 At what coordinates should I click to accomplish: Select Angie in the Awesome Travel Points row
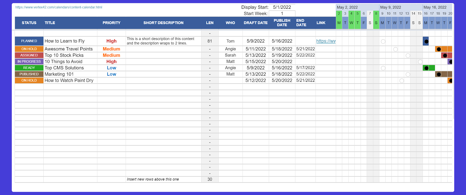pyautogui.click(x=230, y=49)
